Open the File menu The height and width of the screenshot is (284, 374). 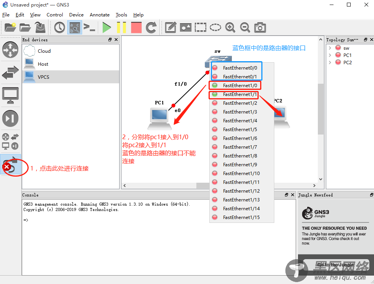(x=6, y=15)
